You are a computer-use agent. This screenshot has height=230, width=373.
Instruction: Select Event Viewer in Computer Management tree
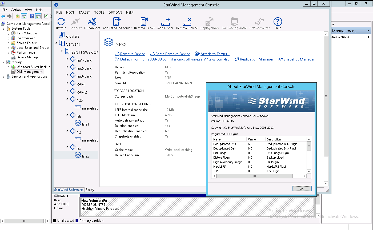pyautogui.click(x=26, y=38)
